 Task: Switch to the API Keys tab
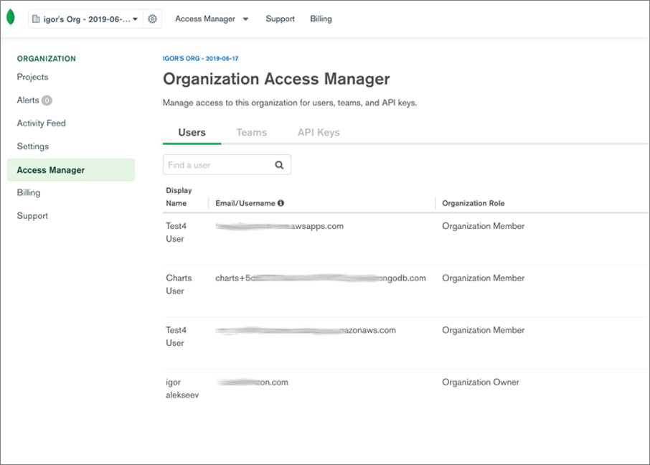(x=319, y=133)
